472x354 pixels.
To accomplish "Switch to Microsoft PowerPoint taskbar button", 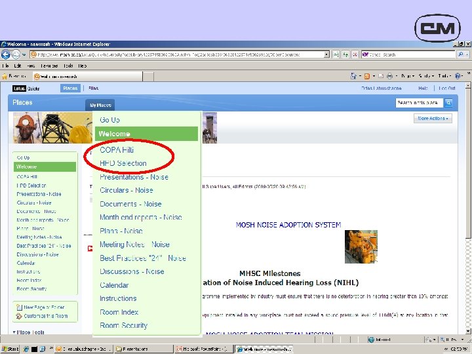I will pyautogui.click(x=204, y=349).
